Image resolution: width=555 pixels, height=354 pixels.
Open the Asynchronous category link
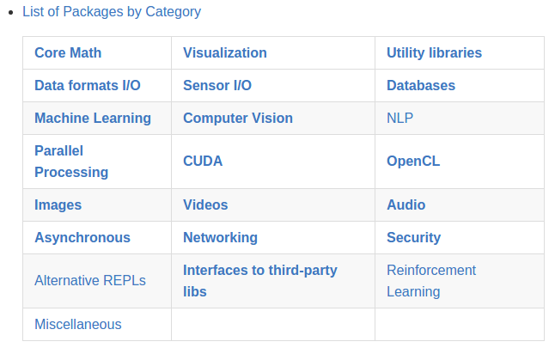click(82, 237)
